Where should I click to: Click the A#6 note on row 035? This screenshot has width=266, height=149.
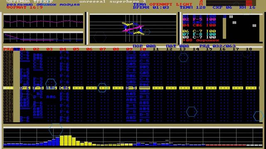pyautogui.click(x=52, y=97)
